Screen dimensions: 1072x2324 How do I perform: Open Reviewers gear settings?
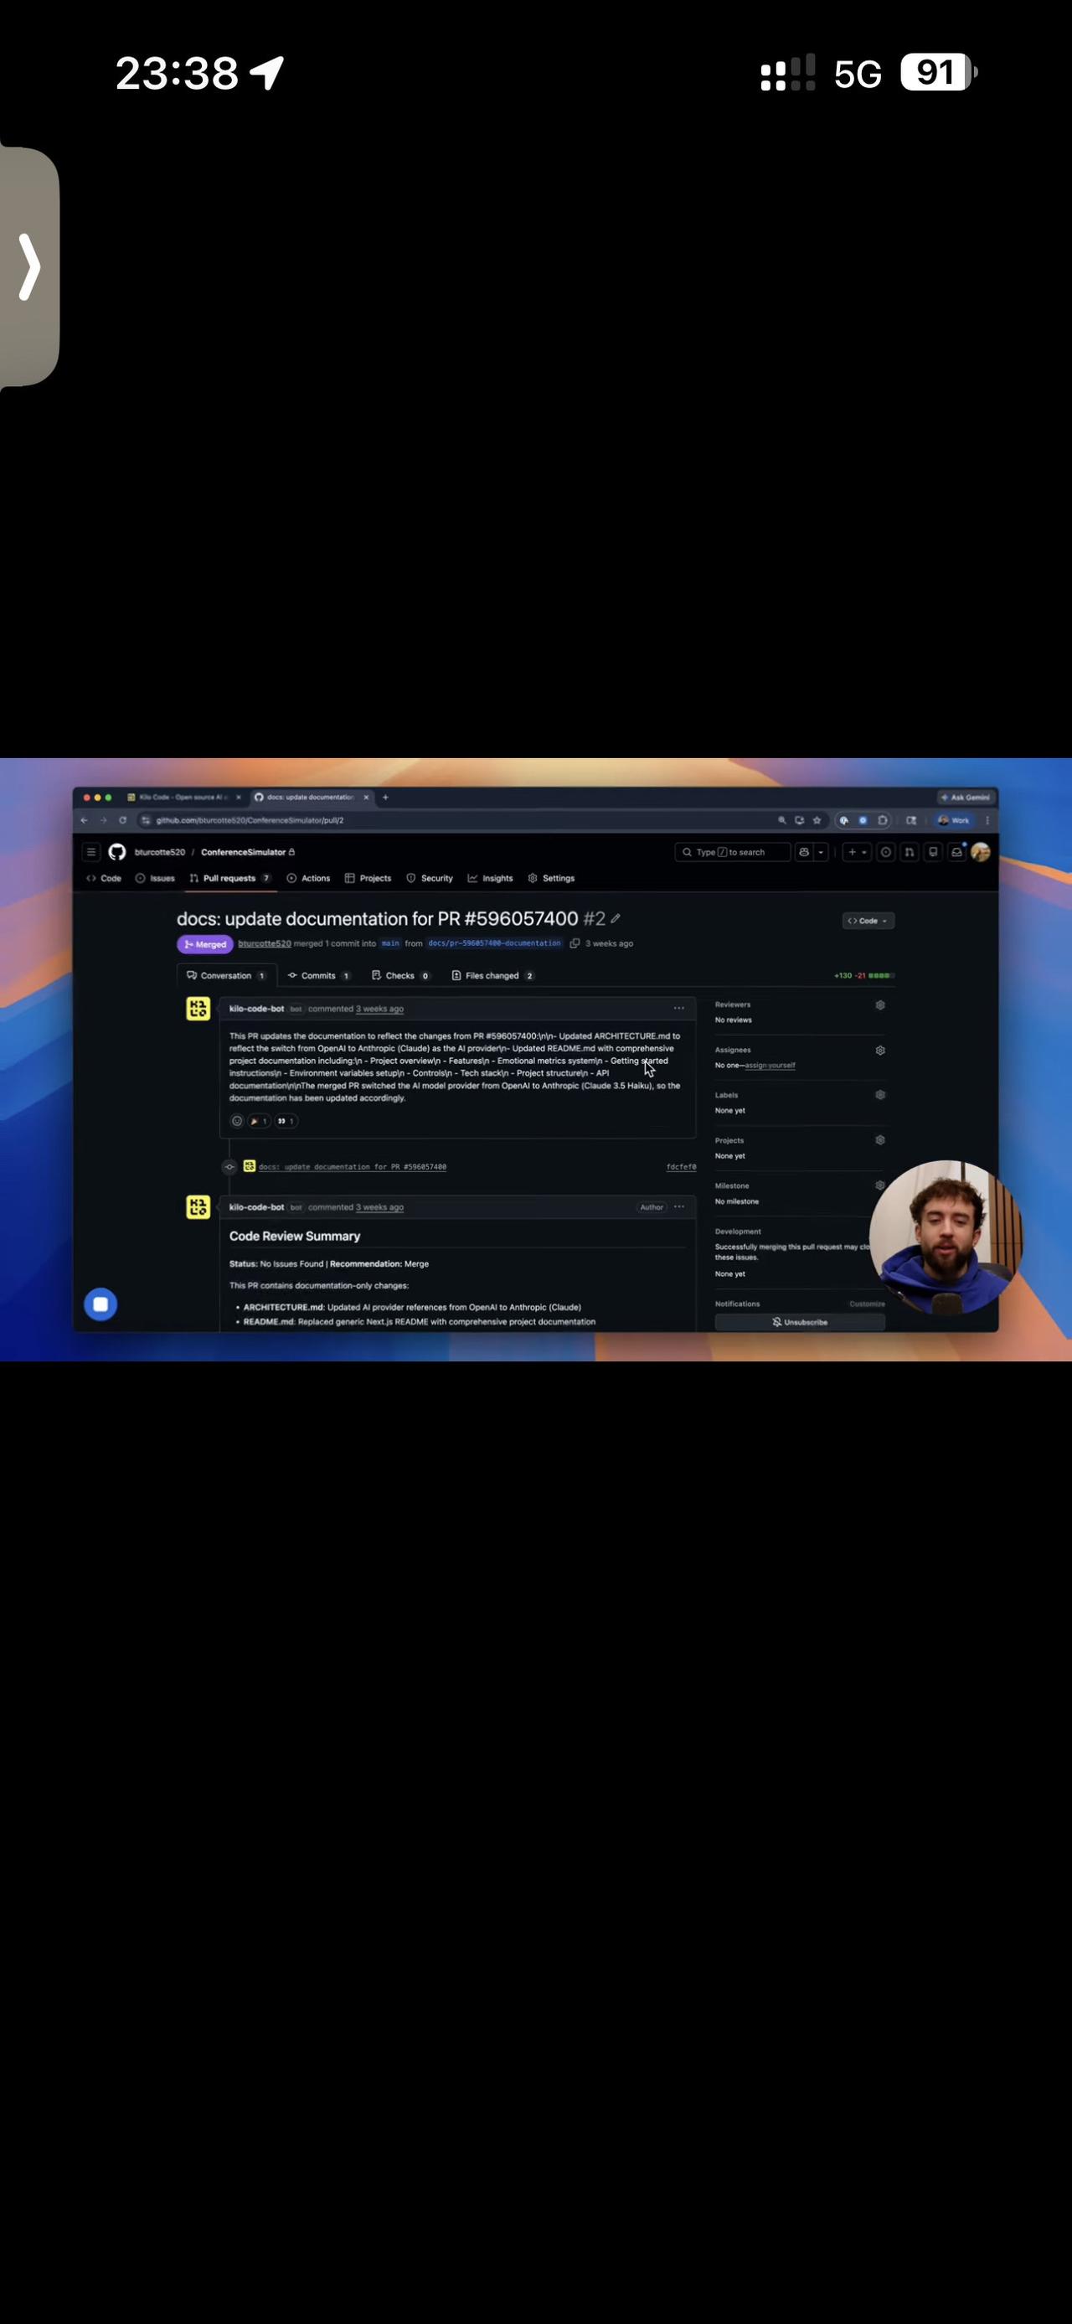[880, 1005]
